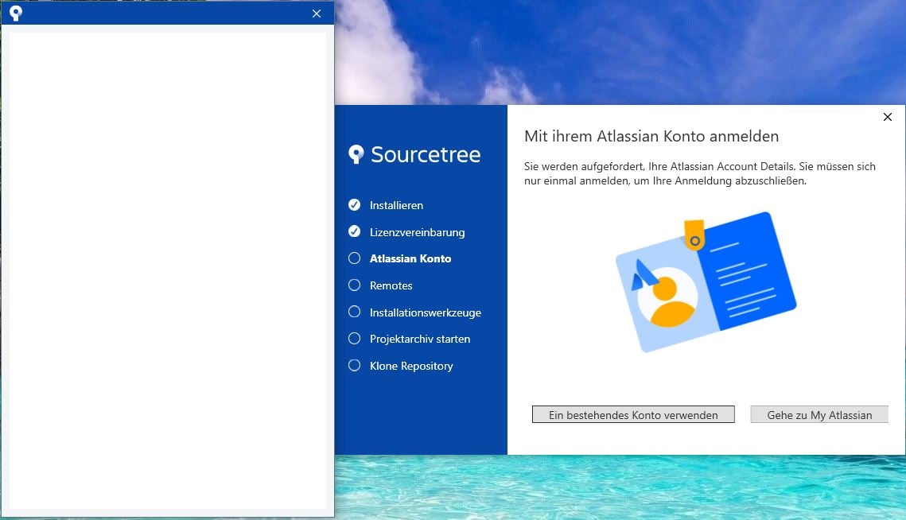Select the "Lizenzvereinbarung" step label
Viewport: 906px width, 520px height.
point(417,232)
